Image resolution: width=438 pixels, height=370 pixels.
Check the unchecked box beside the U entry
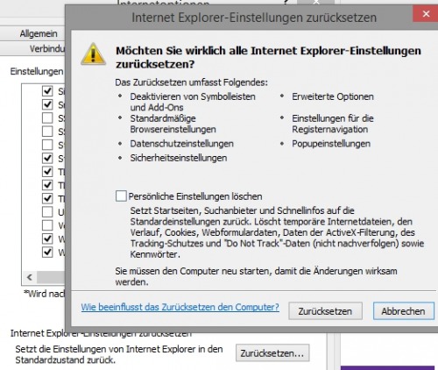(x=47, y=211)
